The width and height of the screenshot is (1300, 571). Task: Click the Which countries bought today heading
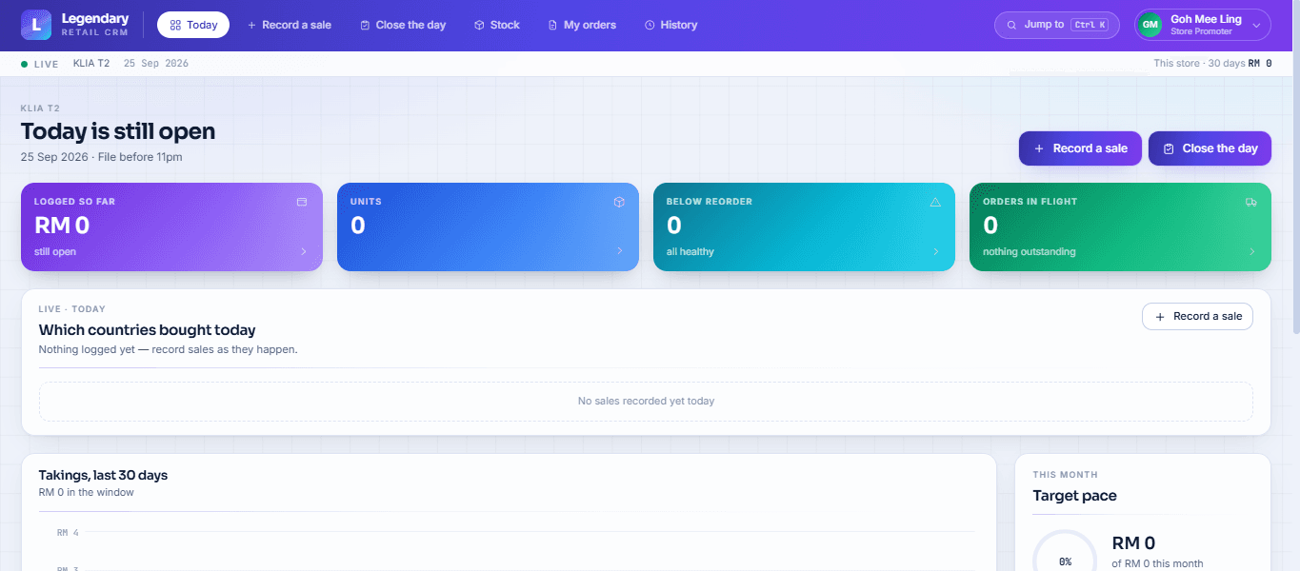pyautogui.click(x=147, y=330)
